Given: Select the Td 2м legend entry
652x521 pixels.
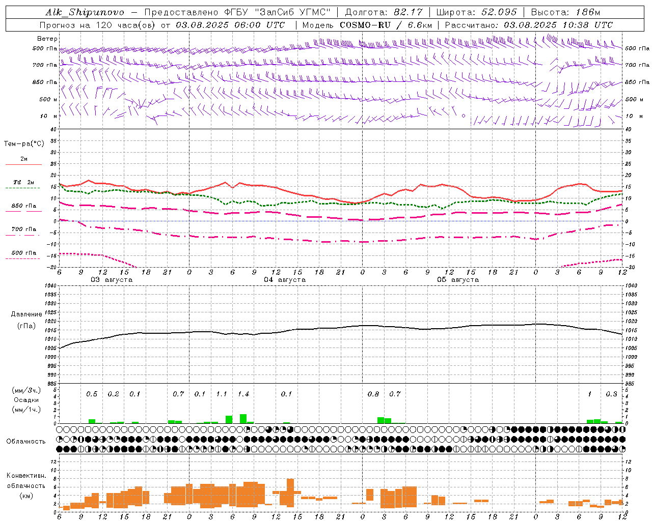Looking at the screenshot, I should [x=24, y=182].
